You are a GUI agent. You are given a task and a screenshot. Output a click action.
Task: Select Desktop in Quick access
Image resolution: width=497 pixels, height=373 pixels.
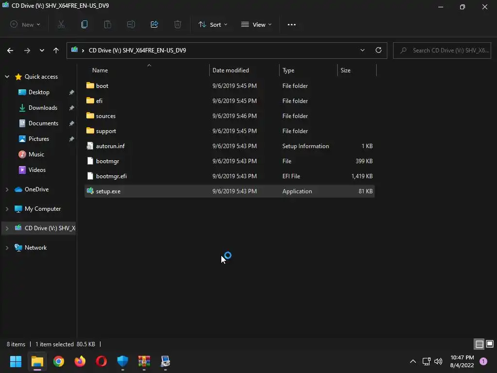tap(39, 92)
